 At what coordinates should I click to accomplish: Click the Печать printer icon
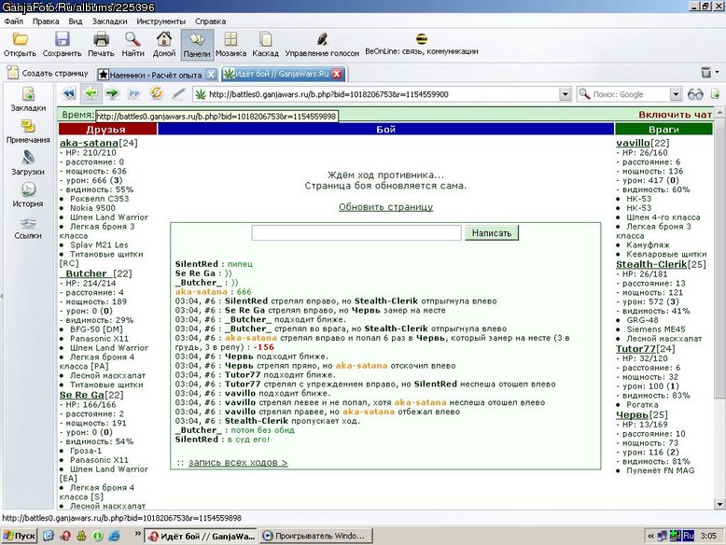tap(101, 39)
